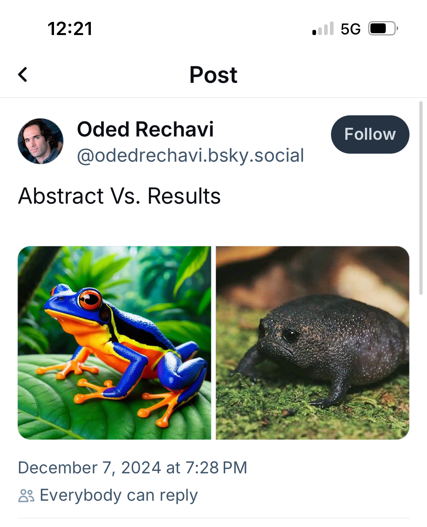Tap the 5G network indicator
427x527 pixels.
pyautogui.click(x=350, y=29)
